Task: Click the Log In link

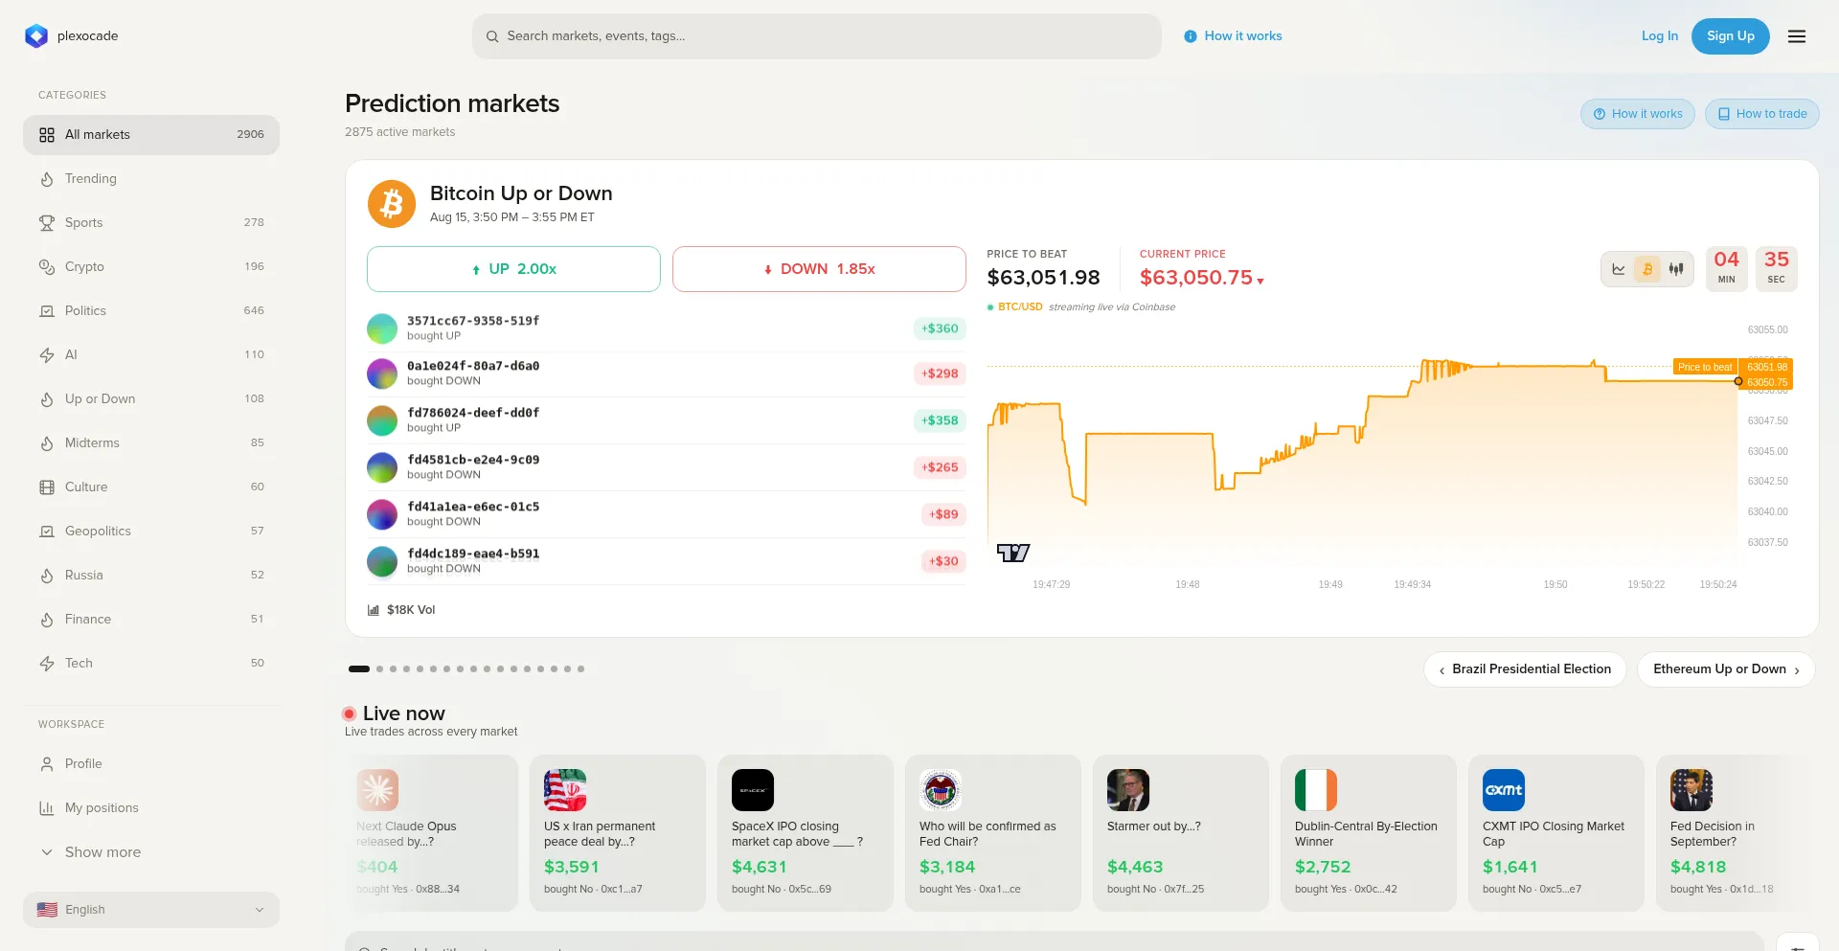Action: (x=1660, y=36)
